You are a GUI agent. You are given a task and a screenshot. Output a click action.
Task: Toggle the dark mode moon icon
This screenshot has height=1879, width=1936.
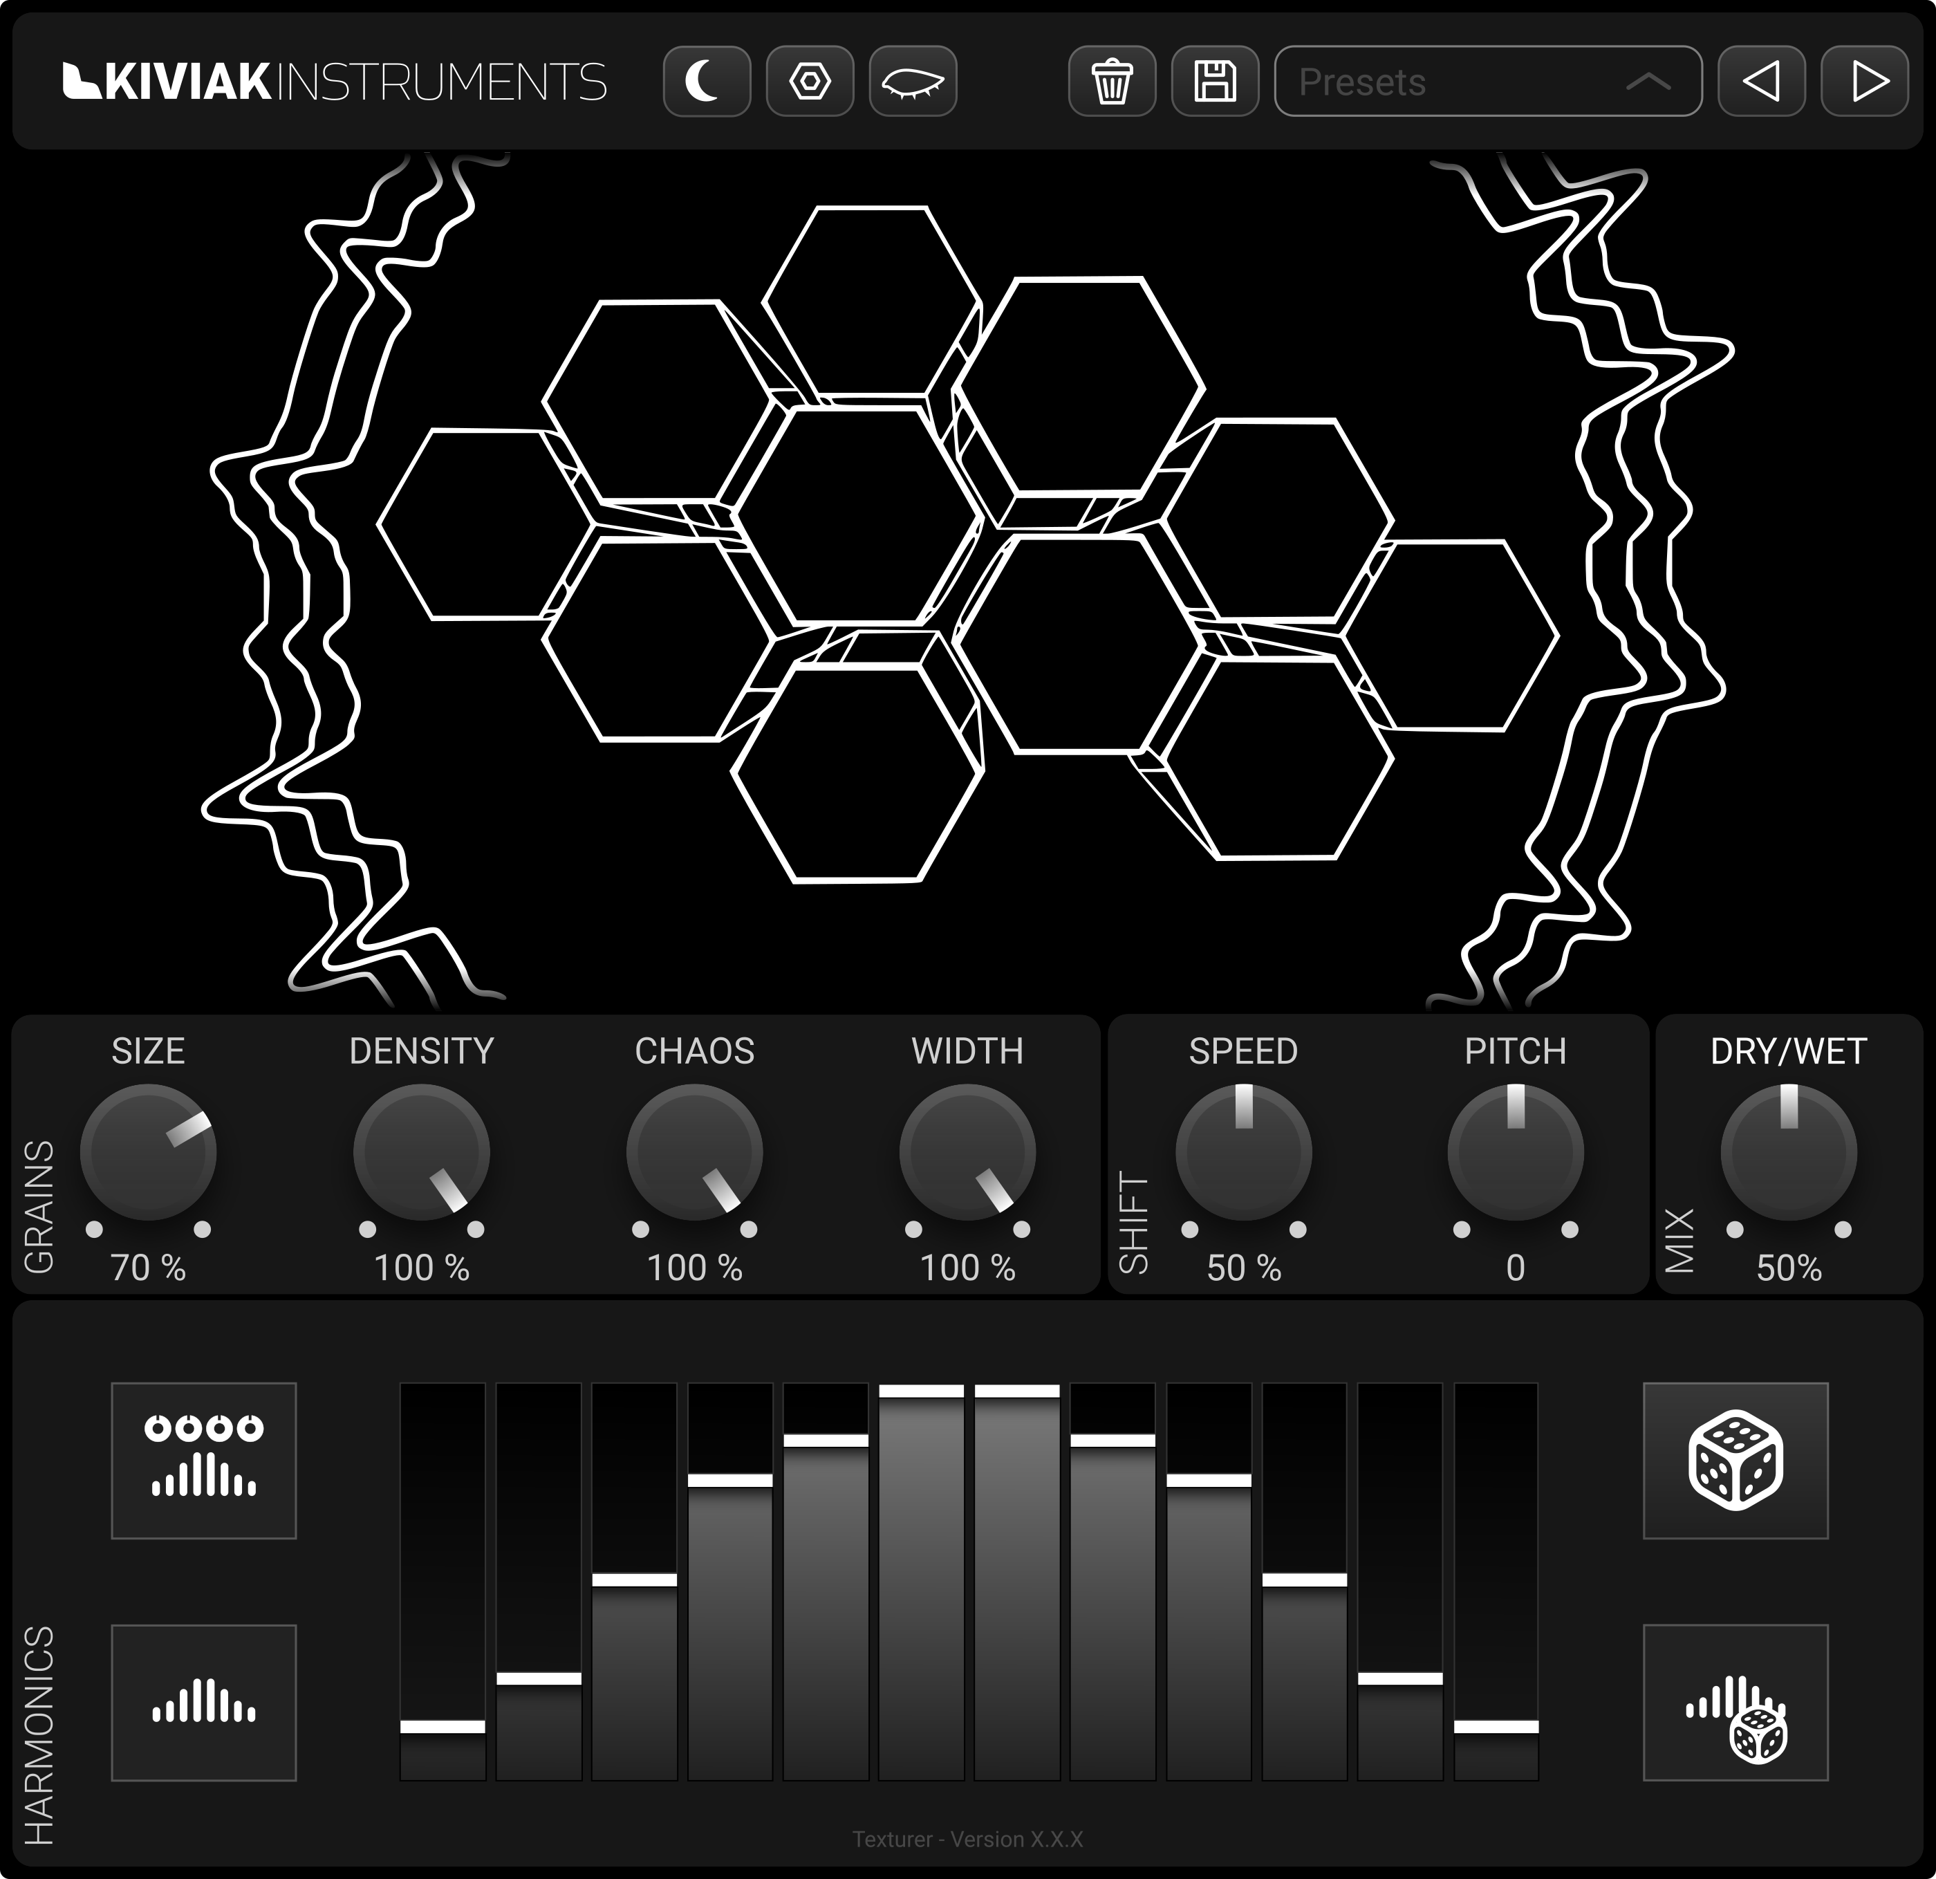(x=706, y=81)
